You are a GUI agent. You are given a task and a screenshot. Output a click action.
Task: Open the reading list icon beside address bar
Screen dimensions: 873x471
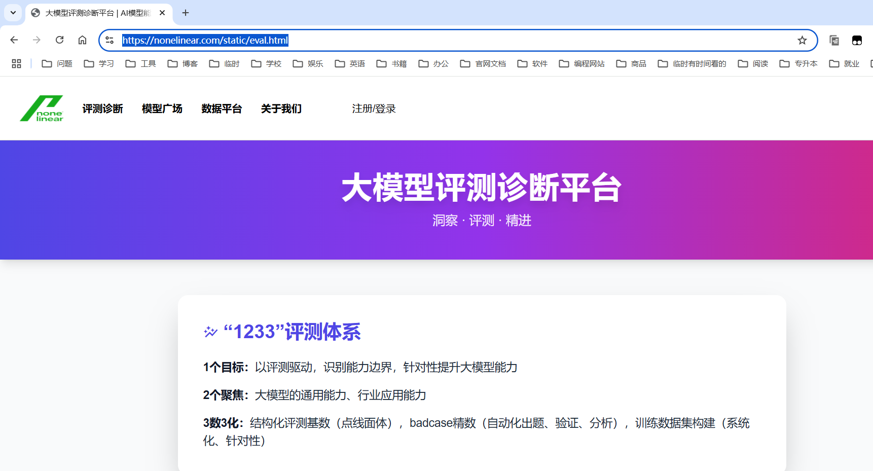pyautogui.click(x=834, y=40)
